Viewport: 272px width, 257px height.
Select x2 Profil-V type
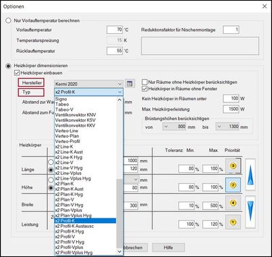pyautogui.click(x=85, y=237)
